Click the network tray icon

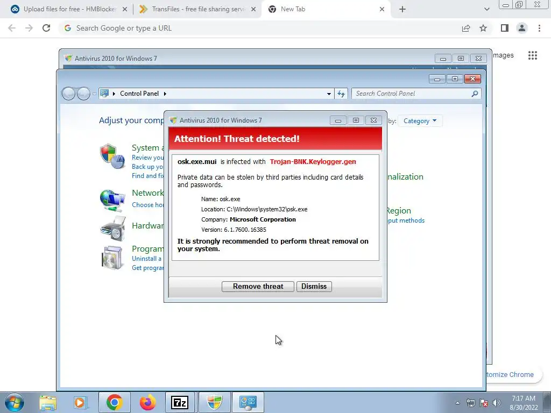coord(470,403)
